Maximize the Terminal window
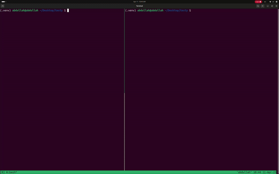279x174 pixels. pos(272,6)
